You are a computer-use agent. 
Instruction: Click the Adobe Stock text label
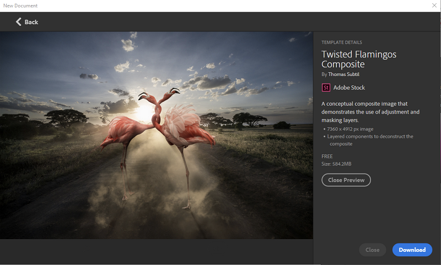point(349,88)
